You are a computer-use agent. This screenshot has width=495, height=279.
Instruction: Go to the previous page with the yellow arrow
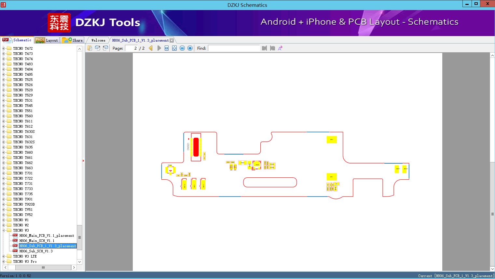tap(151, 48)
